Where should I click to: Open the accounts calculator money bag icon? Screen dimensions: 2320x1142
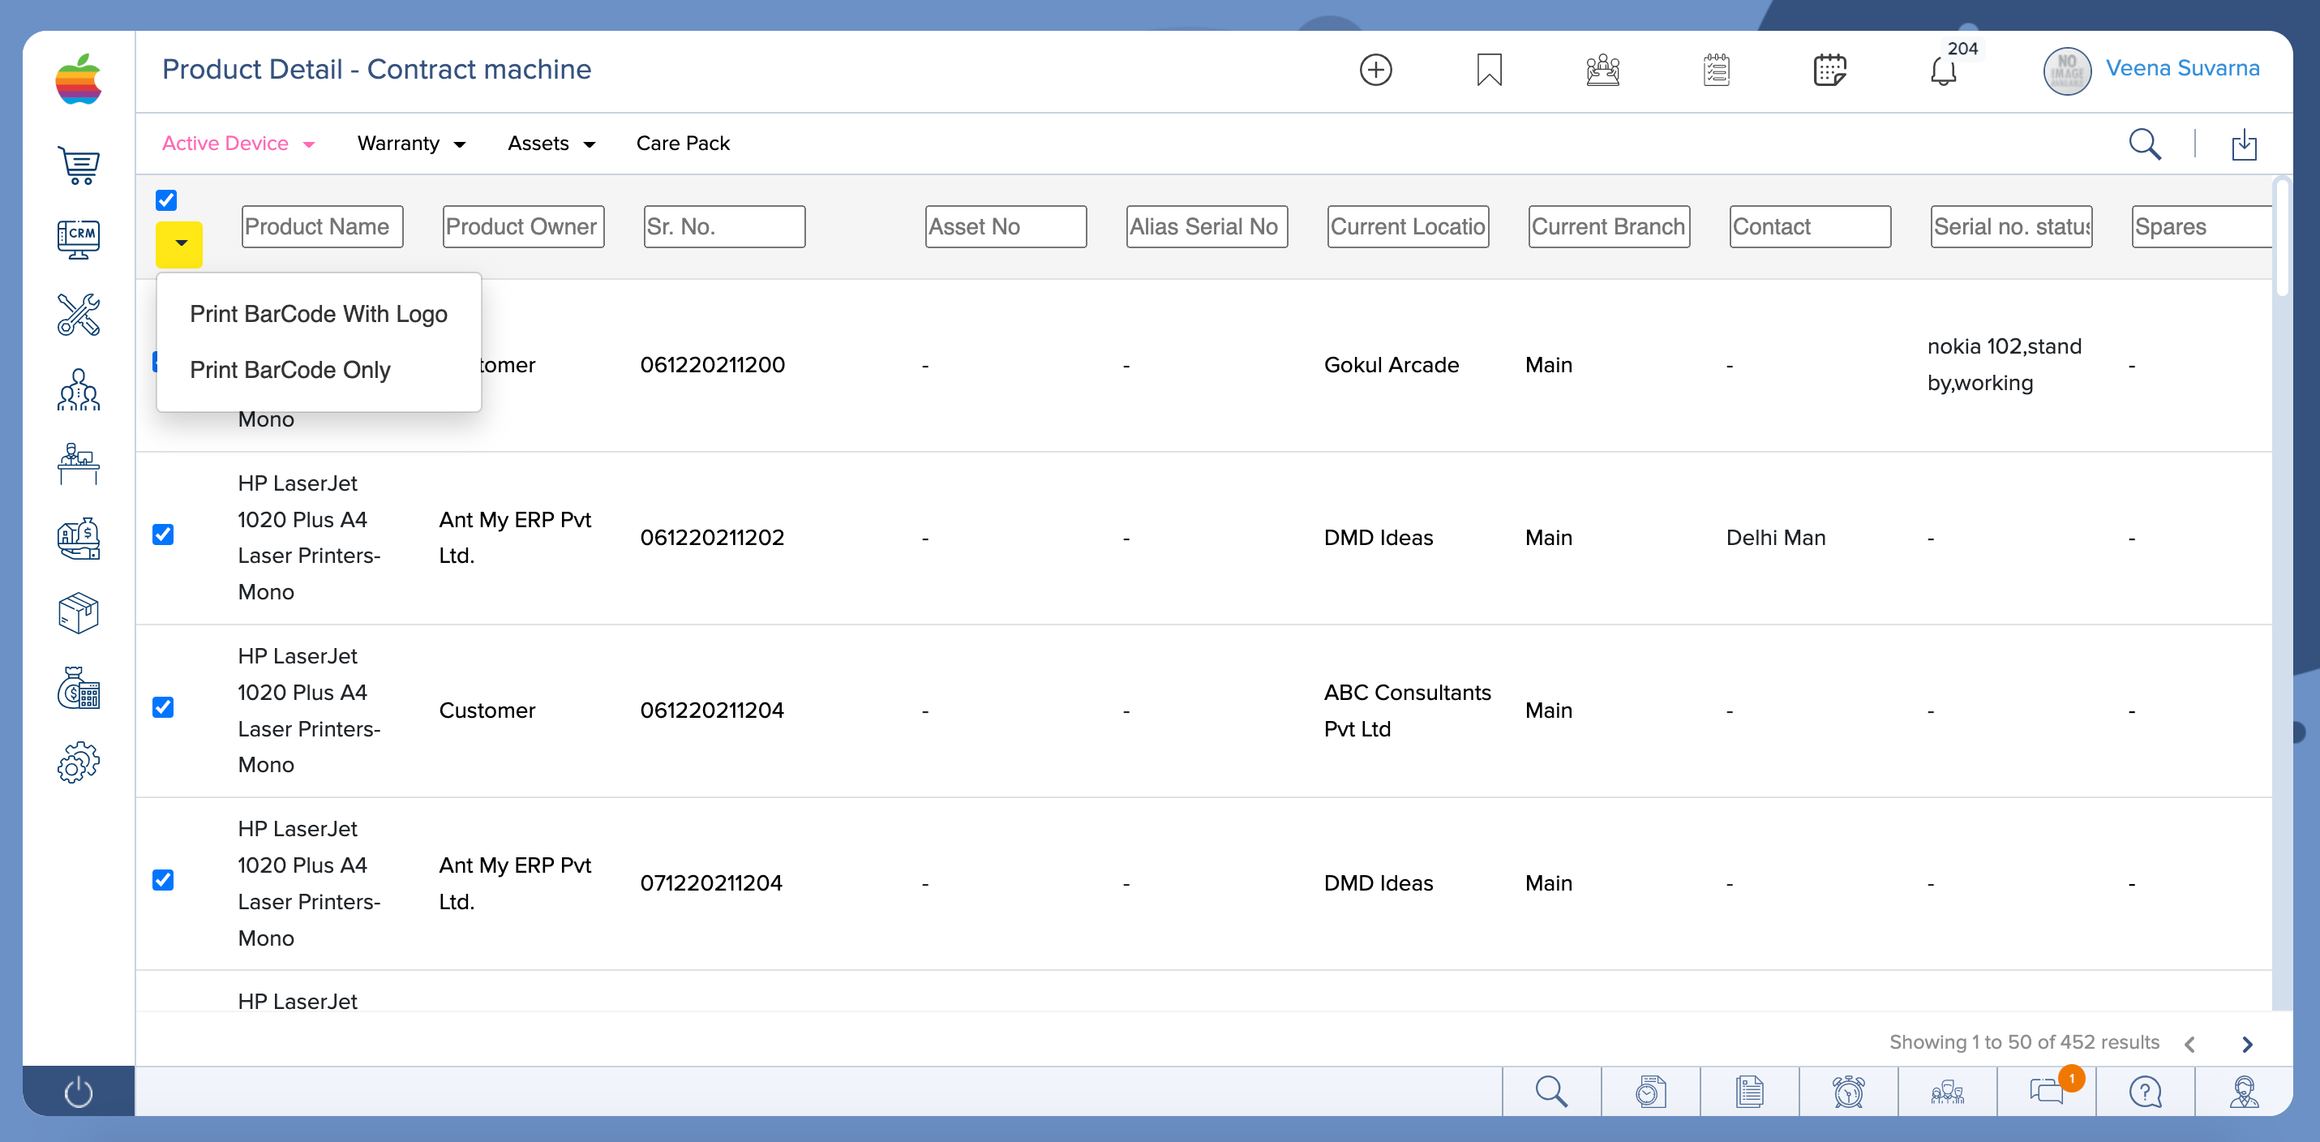[x=79, y=688]
